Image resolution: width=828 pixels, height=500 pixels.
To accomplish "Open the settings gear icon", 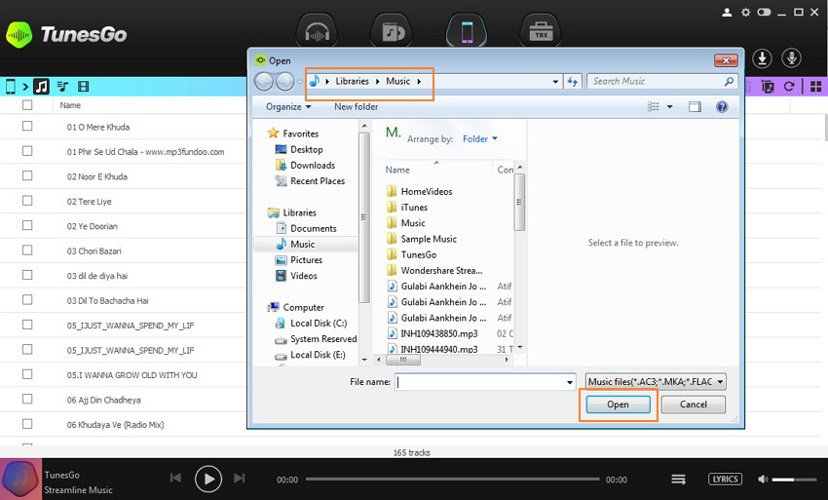I will [x=745, y=12].
